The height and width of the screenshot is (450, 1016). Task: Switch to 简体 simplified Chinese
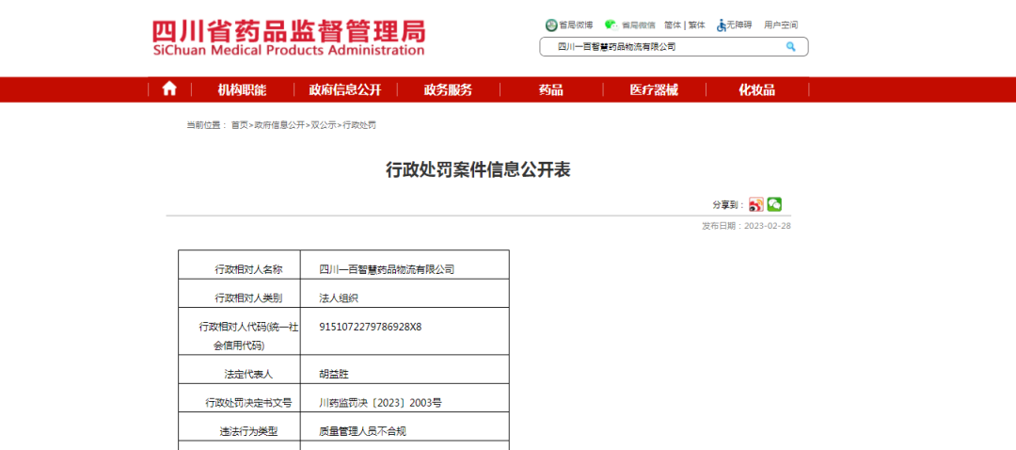pos(673,25)
